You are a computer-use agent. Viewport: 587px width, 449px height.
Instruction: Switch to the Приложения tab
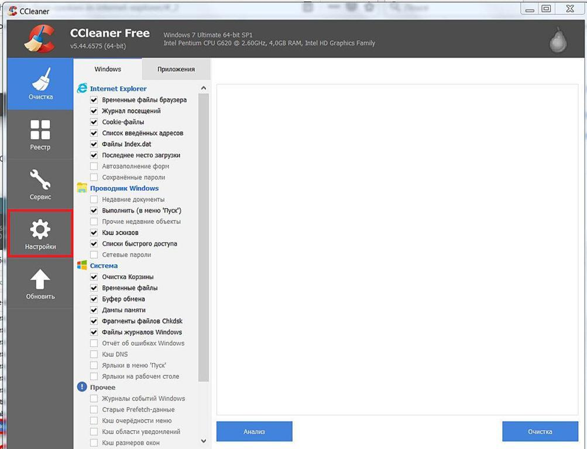pyautogui.click(x=176, y=69)
